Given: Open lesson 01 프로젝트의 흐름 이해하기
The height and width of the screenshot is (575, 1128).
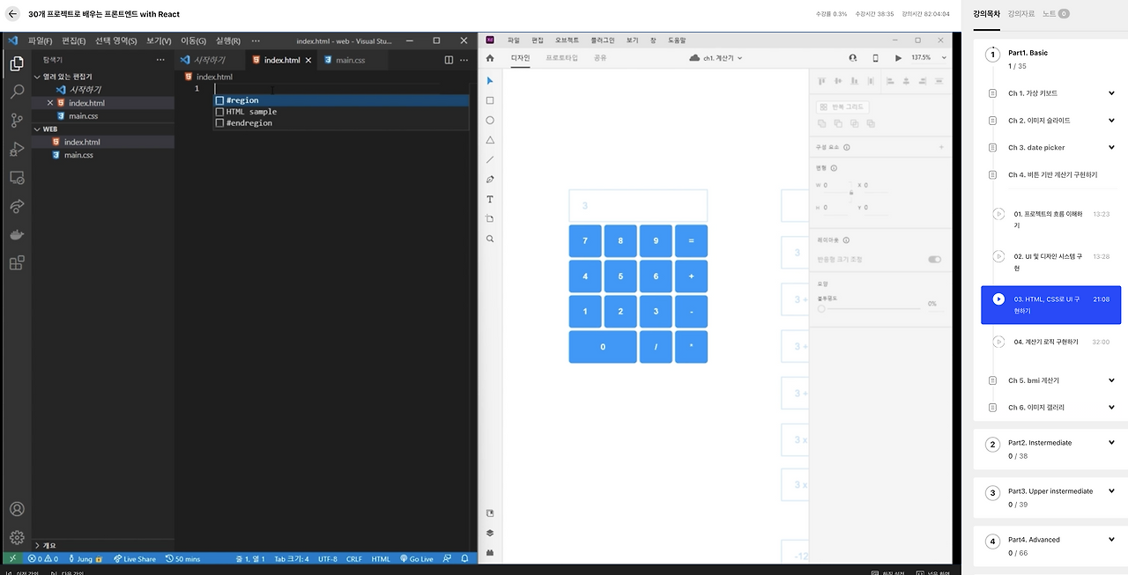Looking at the screenshot, I should (x=1050, y=219).
